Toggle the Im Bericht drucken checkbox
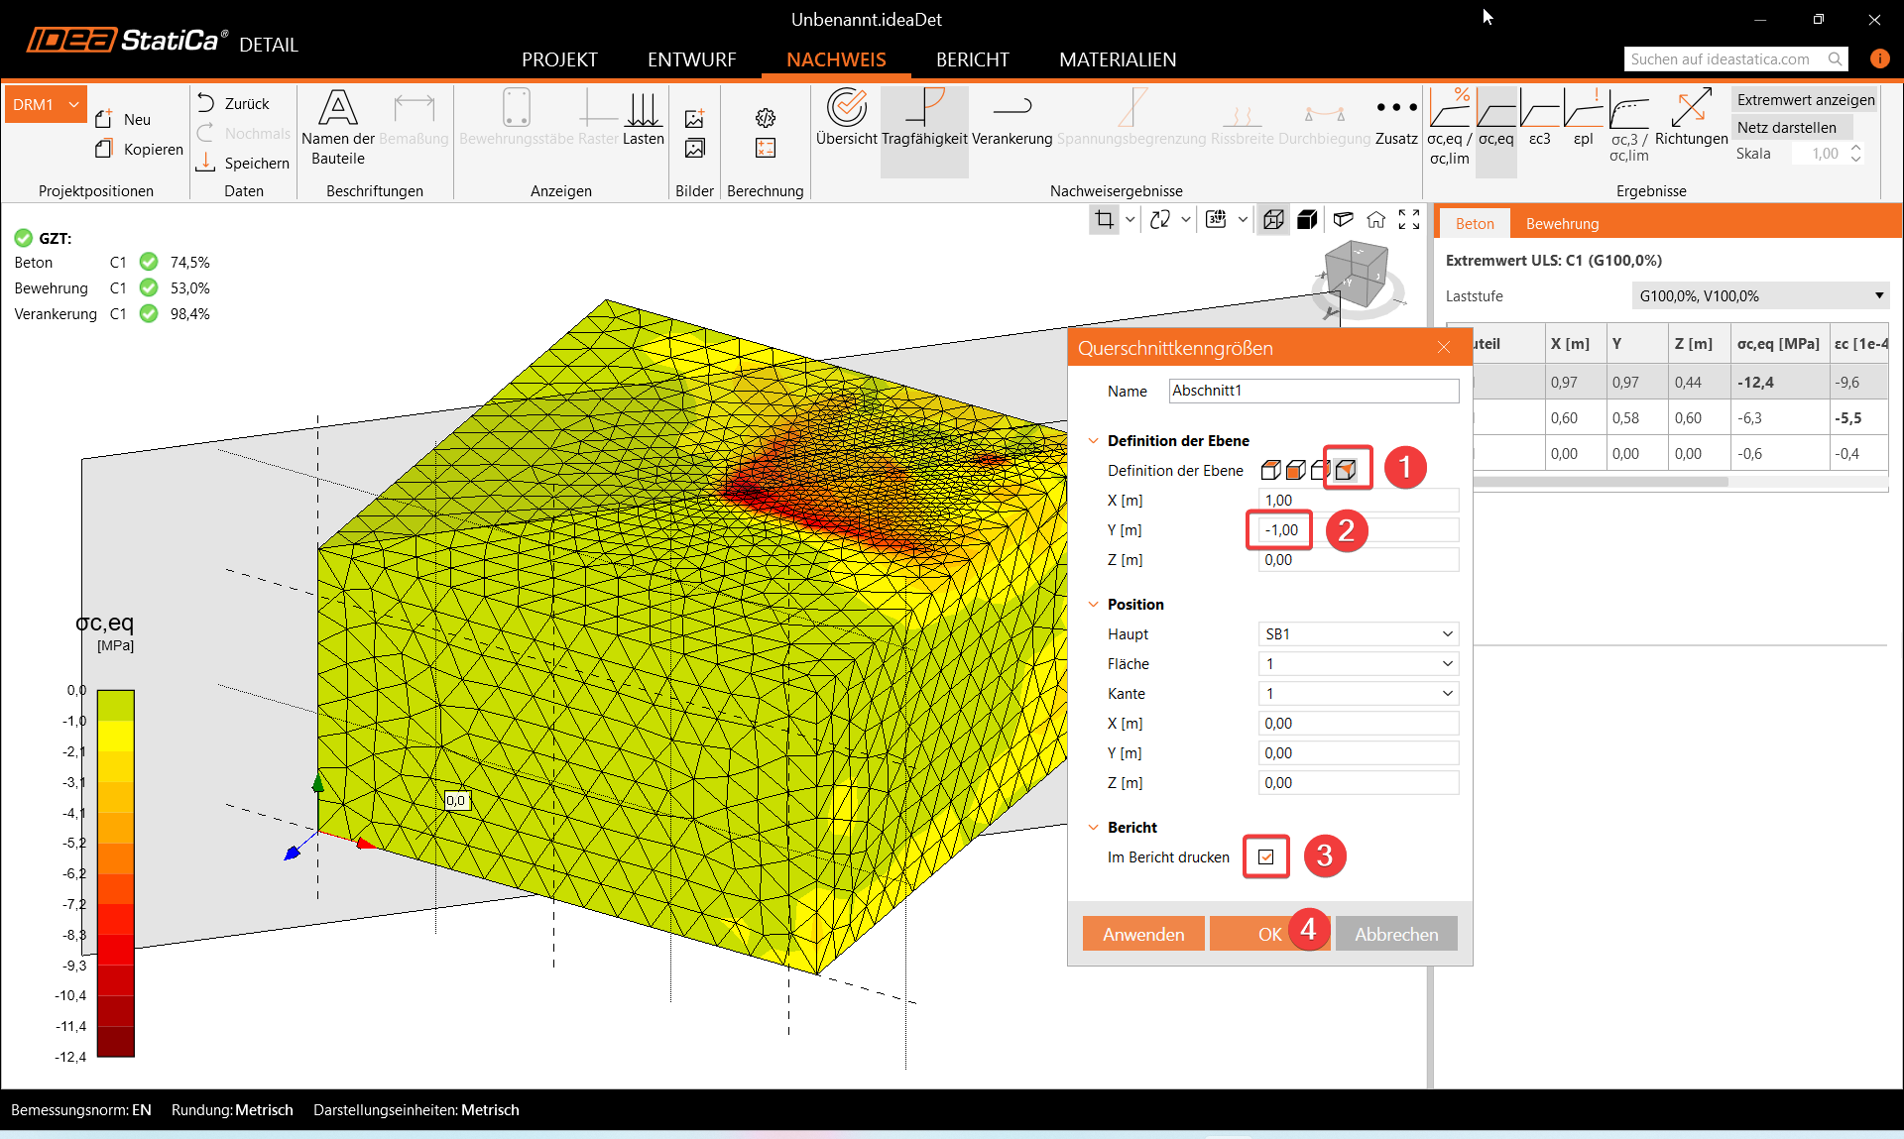Screen dimensions: 1904x1139 [x=1266, y=857]
